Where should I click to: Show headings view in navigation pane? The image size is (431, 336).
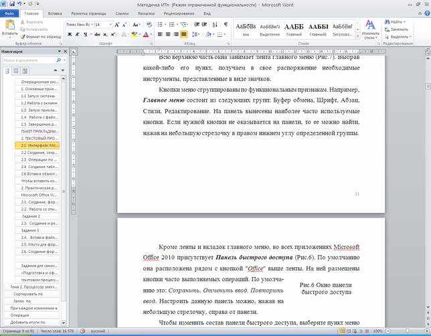(x=7, y=71)
